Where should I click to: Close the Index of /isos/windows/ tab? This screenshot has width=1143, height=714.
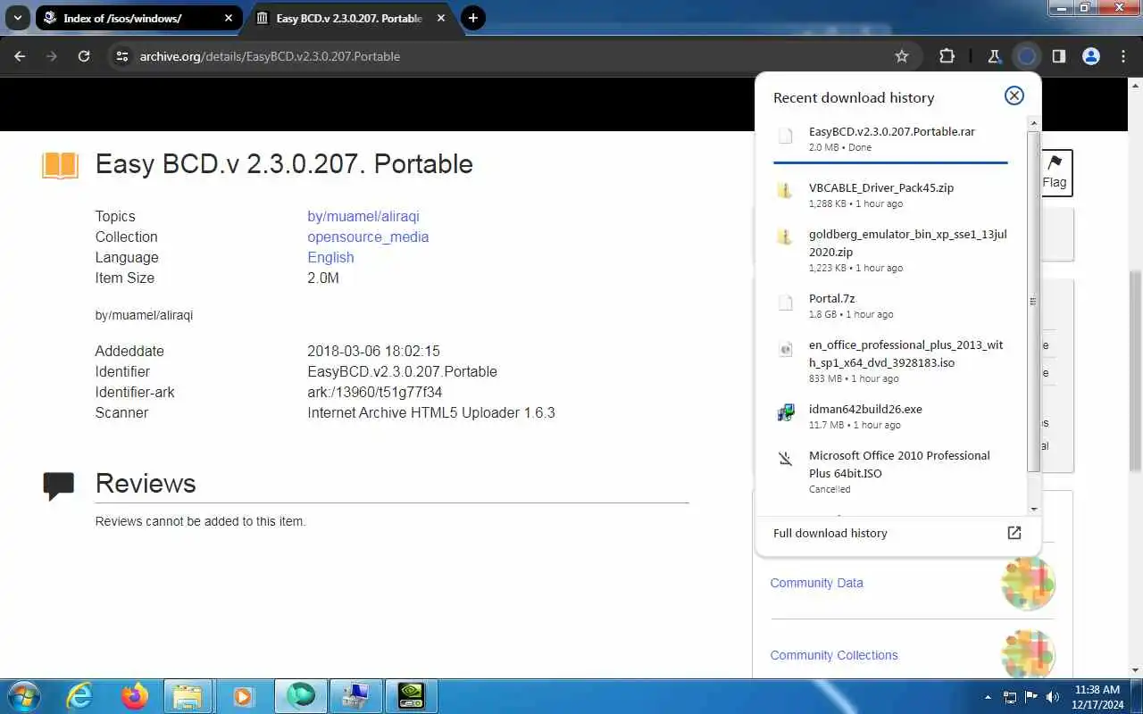pyautogui.click(x=229, y=18)
